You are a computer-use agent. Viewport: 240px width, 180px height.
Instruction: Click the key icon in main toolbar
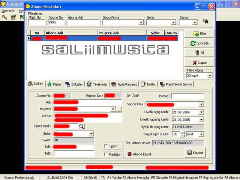point(4,17)
